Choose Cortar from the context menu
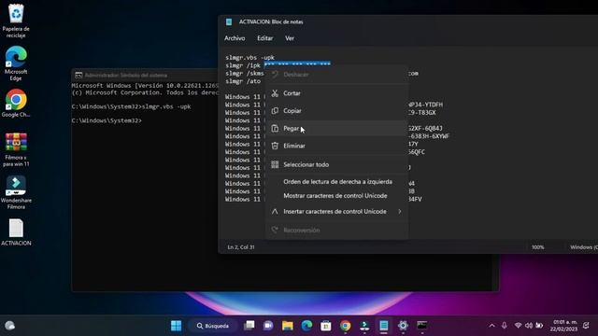598x336 pixels. 336,93
